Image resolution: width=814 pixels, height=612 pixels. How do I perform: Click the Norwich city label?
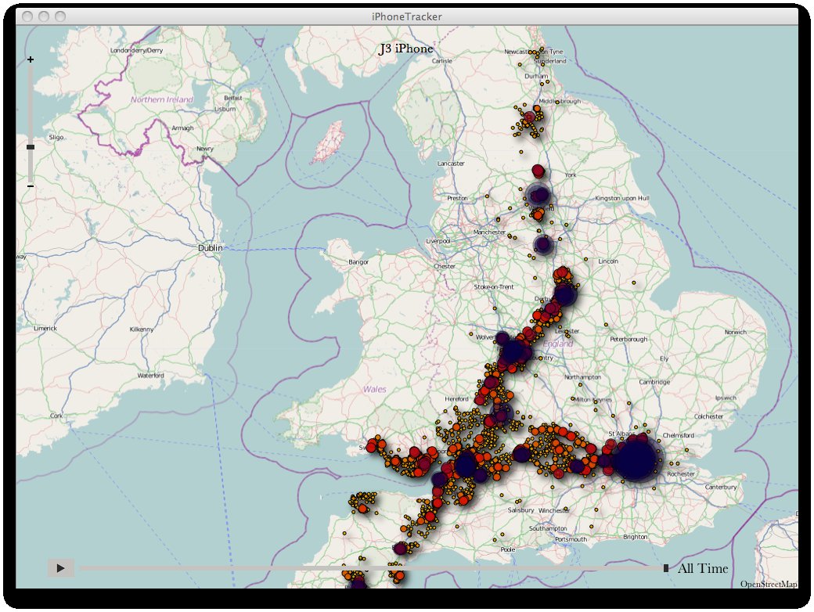point(736,332)
